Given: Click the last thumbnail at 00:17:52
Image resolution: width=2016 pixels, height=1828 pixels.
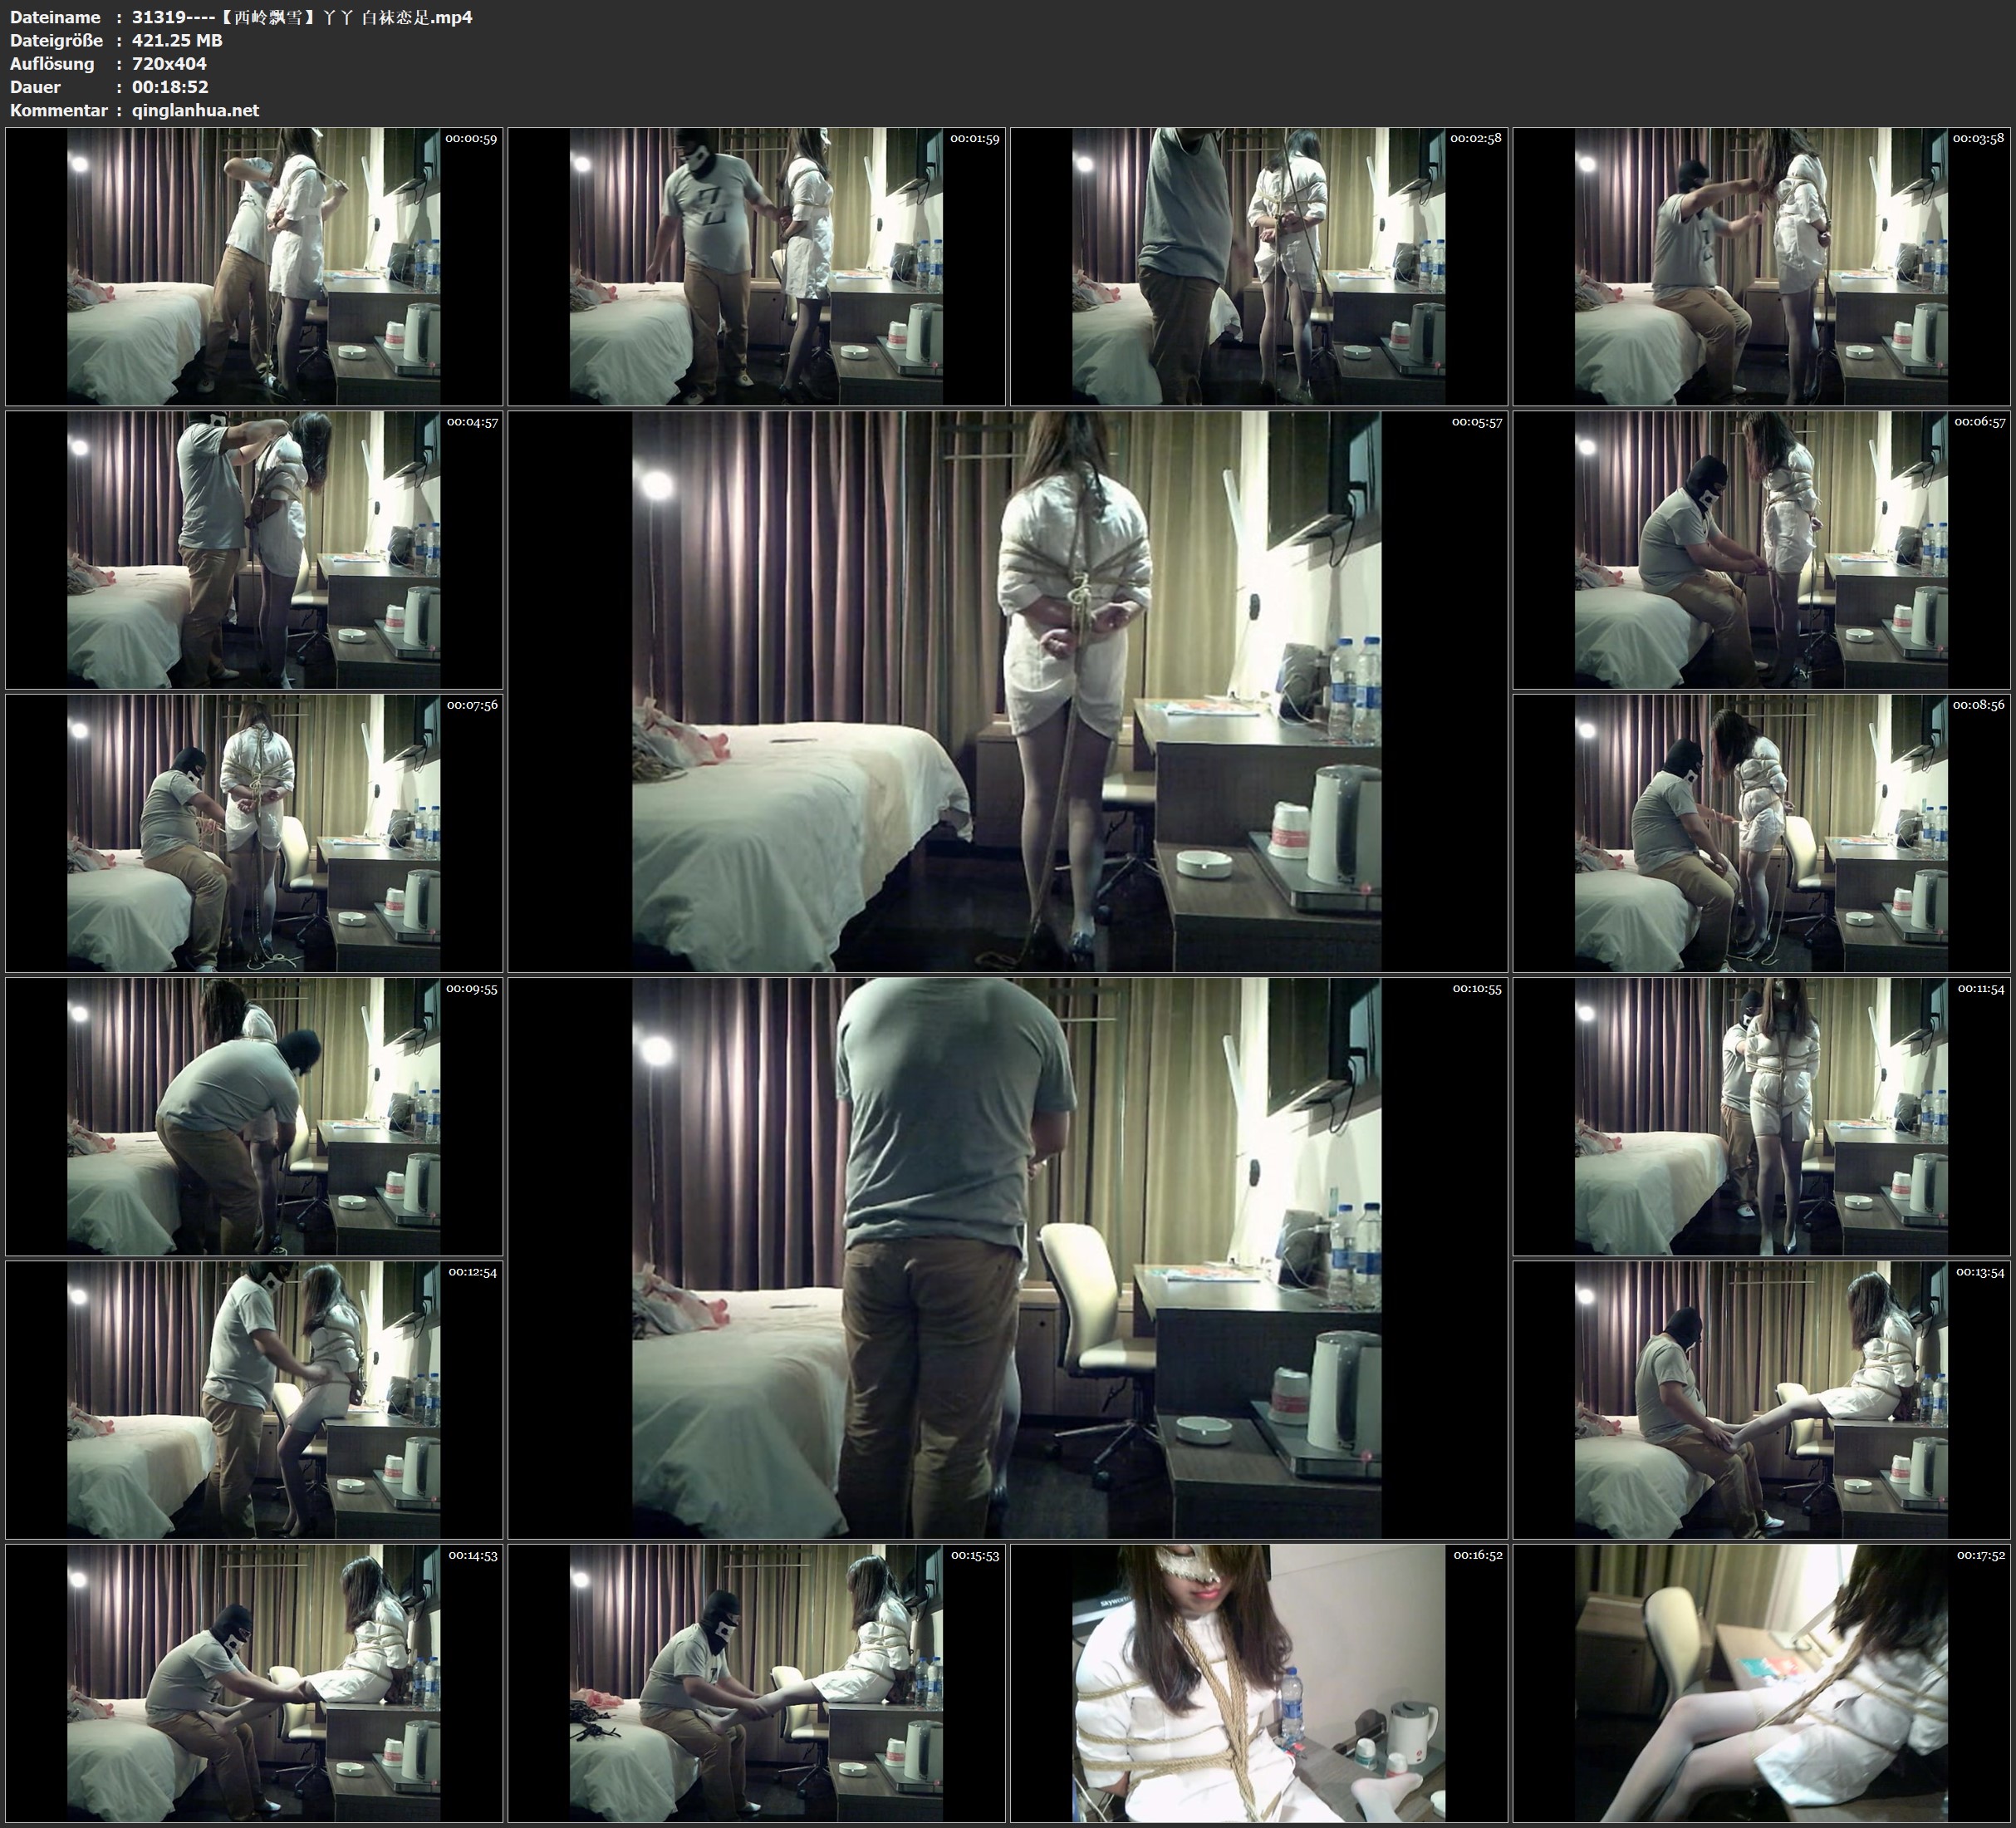Looking at the screenshot, I should click(x=1761, y=1682).
